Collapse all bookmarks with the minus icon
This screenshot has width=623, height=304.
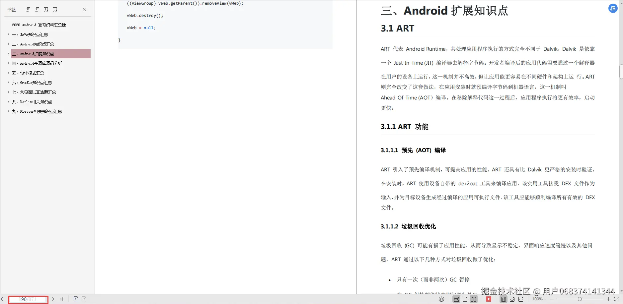coord(38,9)
